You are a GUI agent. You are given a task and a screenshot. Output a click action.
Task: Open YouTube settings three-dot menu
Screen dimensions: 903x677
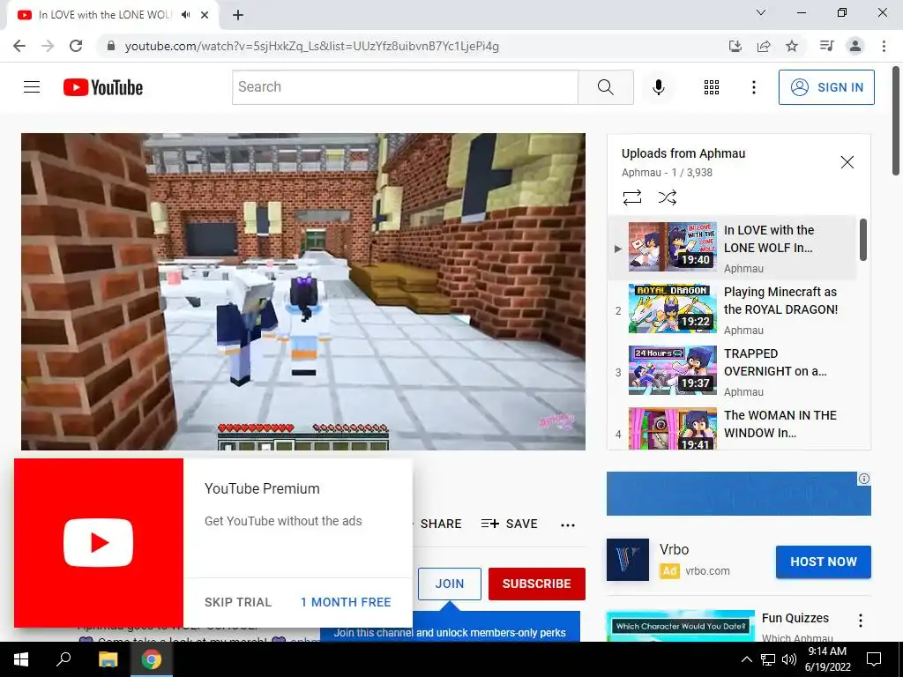[x=753, y=87]
